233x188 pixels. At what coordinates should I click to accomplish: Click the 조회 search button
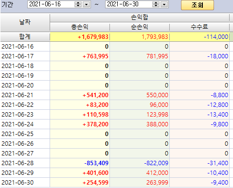click(197, 5)
